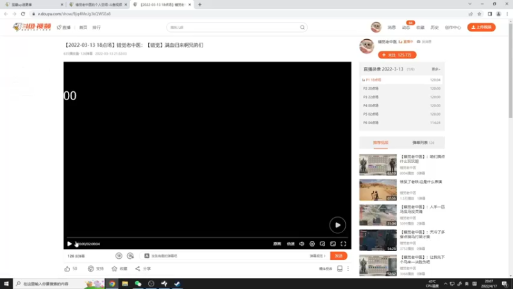
Task: Open the 分享 share option
Action: [143, 268]
